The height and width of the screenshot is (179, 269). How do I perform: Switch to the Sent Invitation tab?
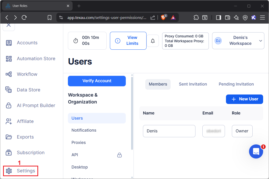pyautogui.click(x=193, y=84)
